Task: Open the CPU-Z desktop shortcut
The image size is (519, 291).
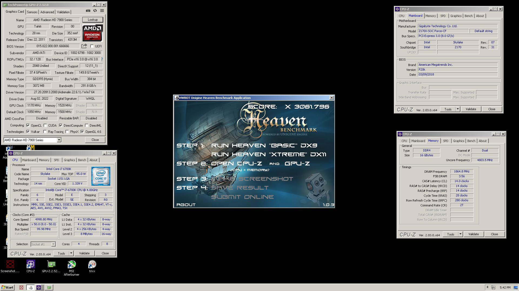Action: click(31, 266)
